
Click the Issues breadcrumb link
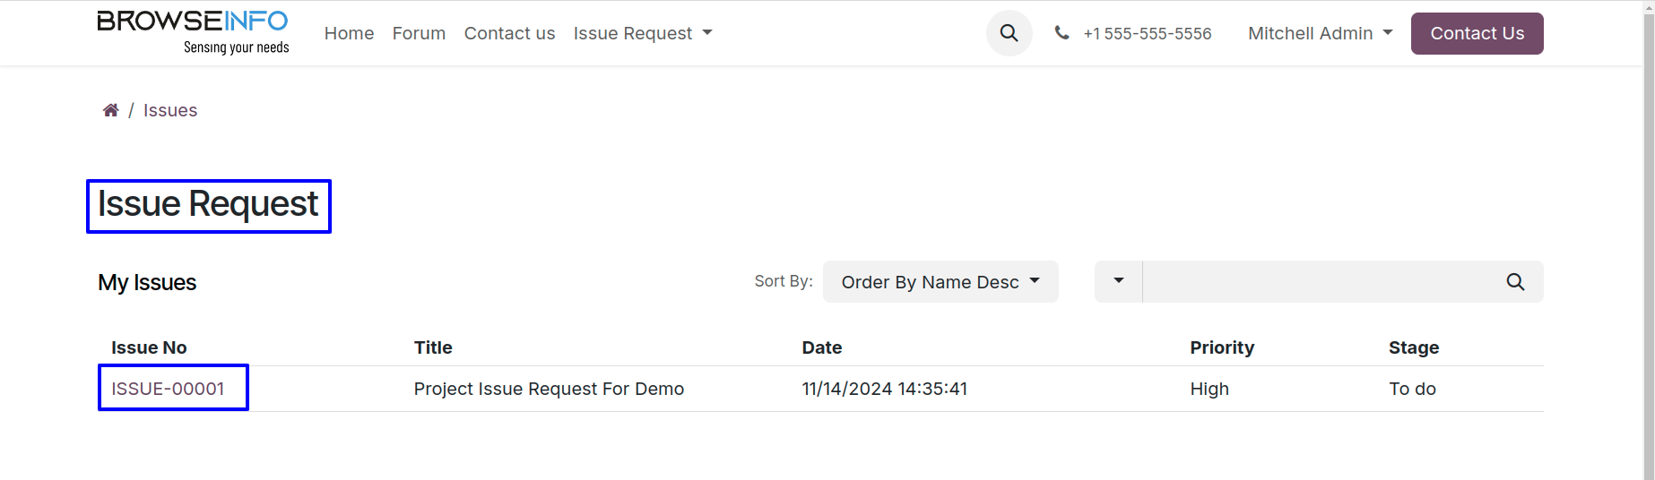[170, 110]
